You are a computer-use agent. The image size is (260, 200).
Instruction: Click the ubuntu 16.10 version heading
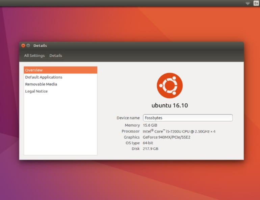click(x=170, y=105)
